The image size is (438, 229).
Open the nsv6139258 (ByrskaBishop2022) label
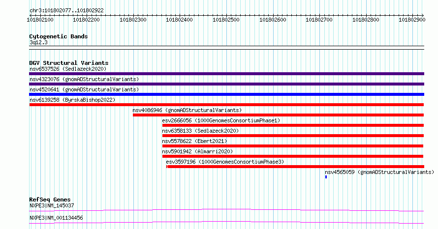coord(72,100)
